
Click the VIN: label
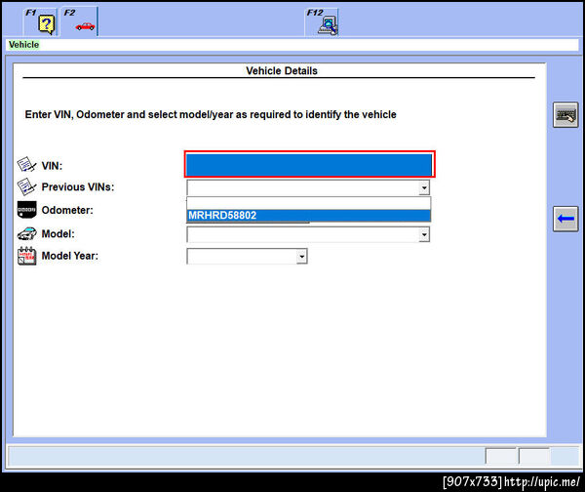[52, 166]
